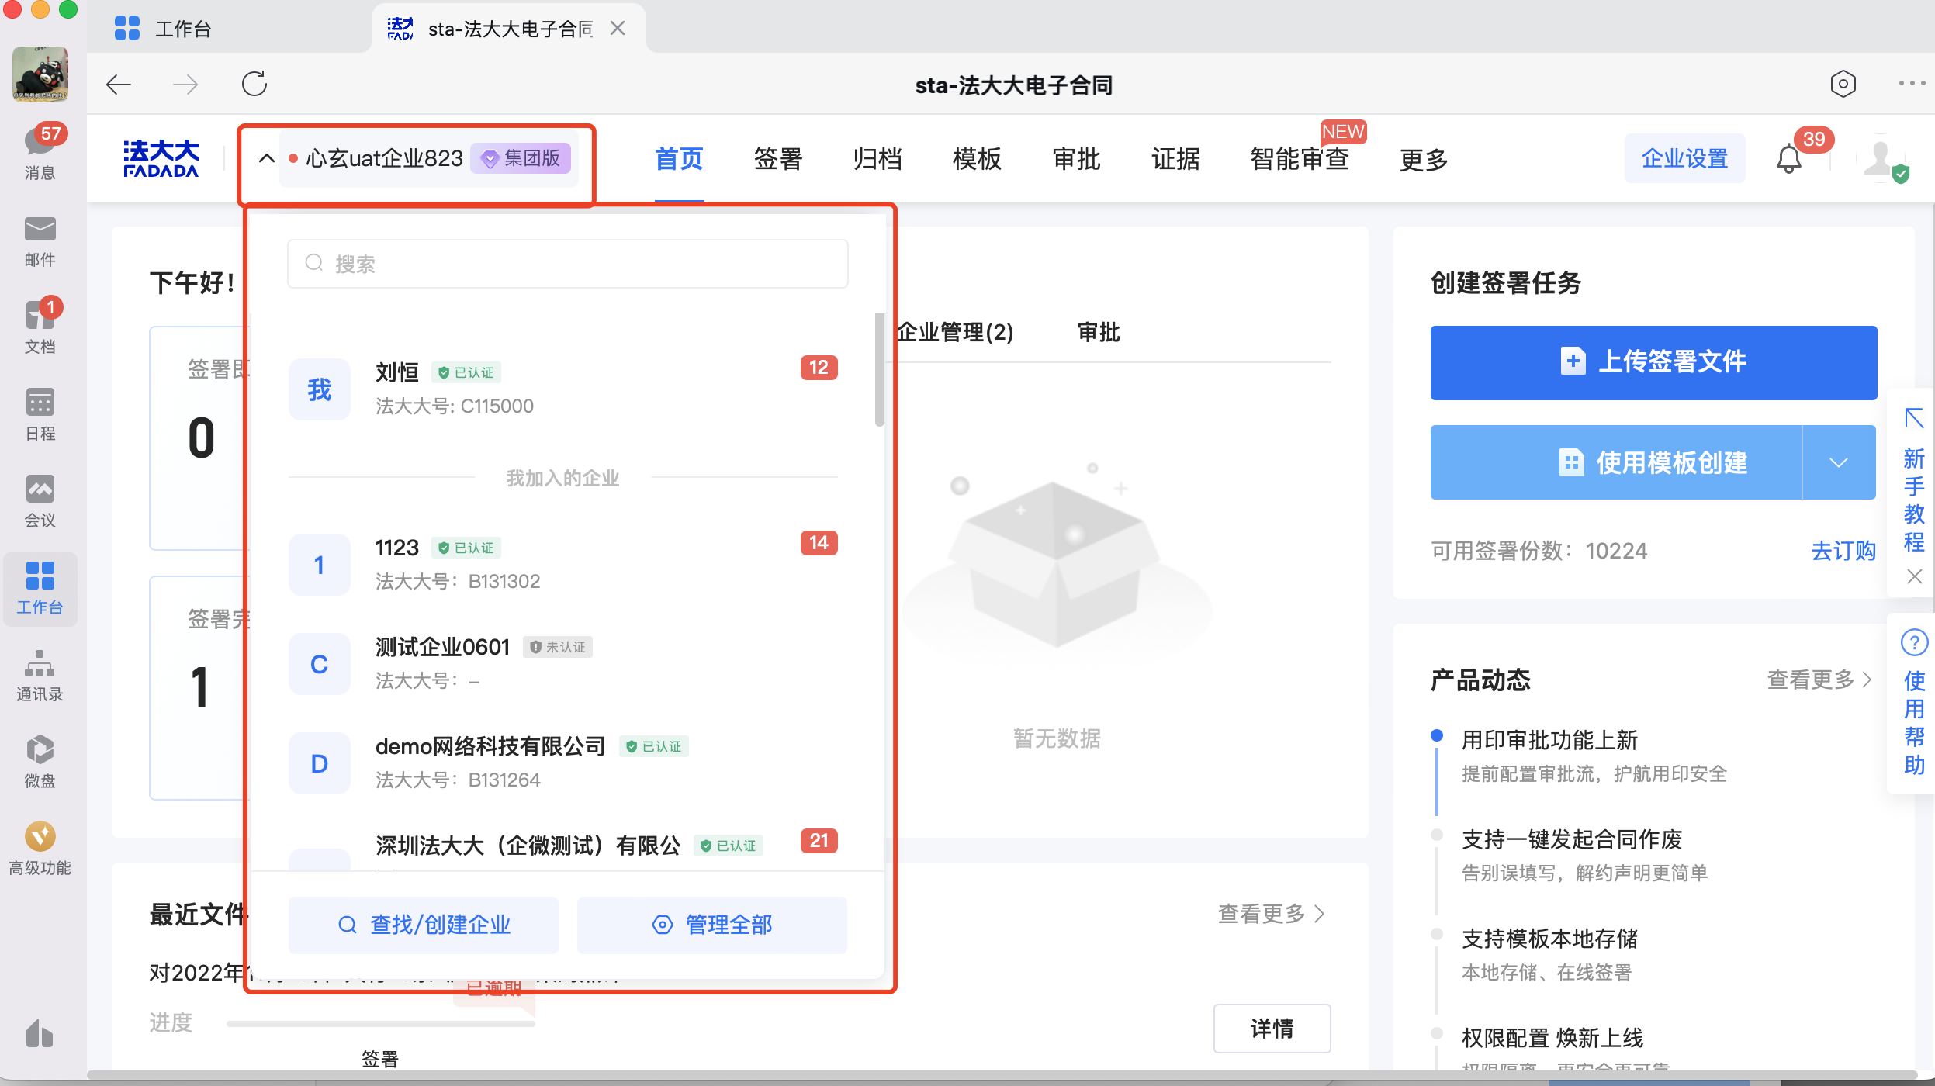Click the signing 进度 progress bar

pos(381,1024)
